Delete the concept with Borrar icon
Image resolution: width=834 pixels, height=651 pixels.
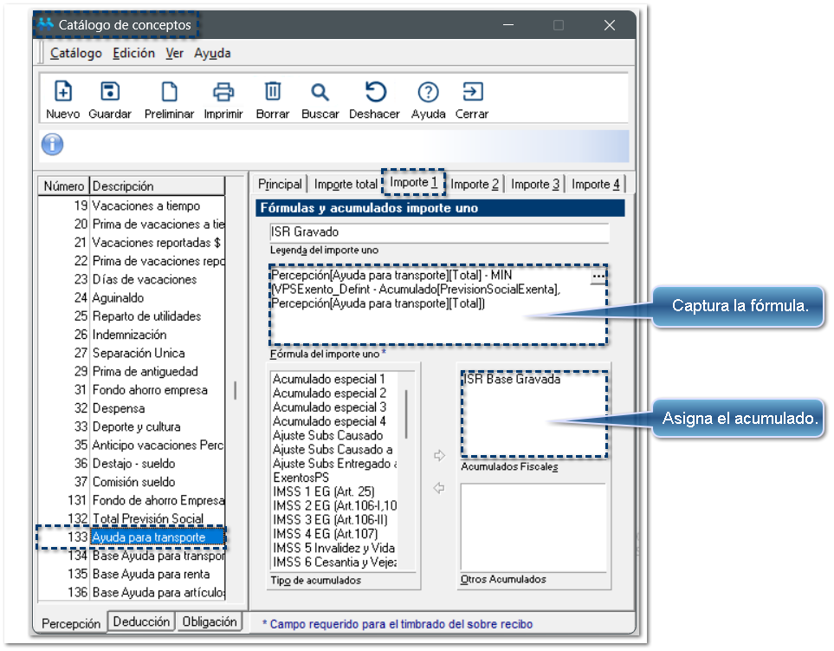[x=273, y=92]
